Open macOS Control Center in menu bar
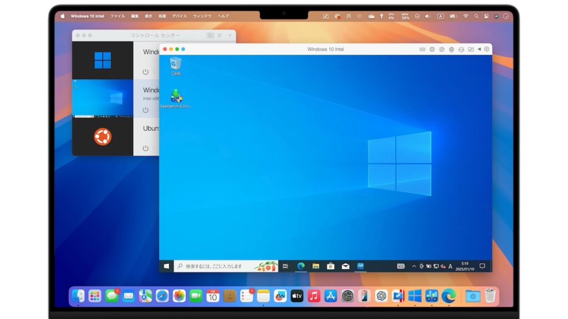The image size is (568, 319). click(486, 16)
